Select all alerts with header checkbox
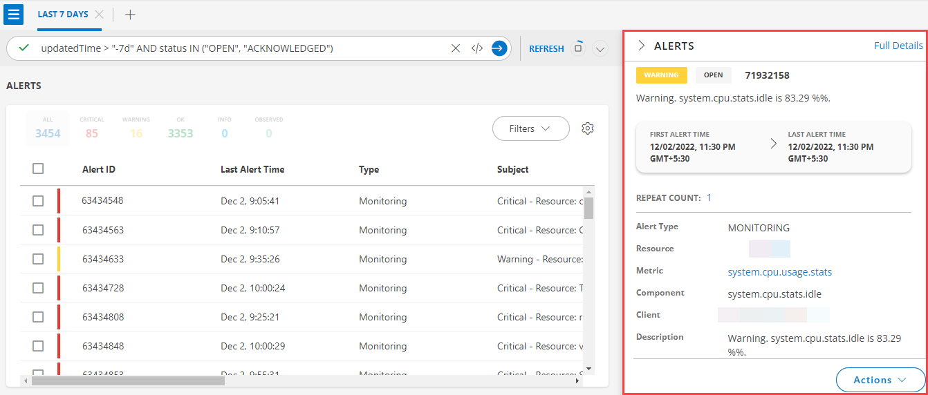This screenshot has width=928, height=395. tap(38, 168)
